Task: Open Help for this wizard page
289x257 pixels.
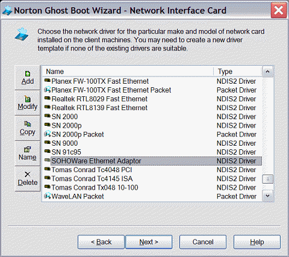Action: coord(257,242)
